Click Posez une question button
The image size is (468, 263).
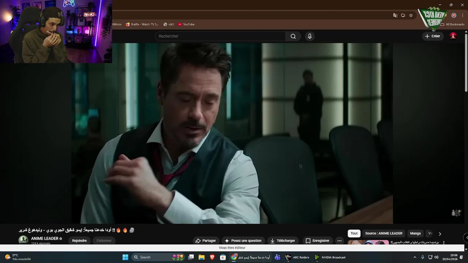tap(243, 241)
